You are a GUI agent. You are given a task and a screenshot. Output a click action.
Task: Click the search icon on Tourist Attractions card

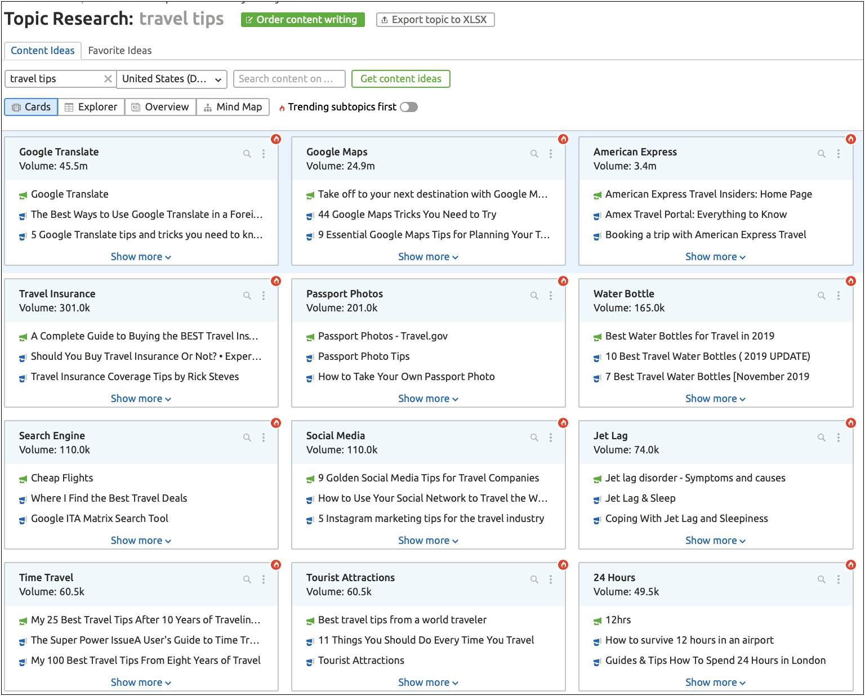pyautogui.click(x=534, y=579)
